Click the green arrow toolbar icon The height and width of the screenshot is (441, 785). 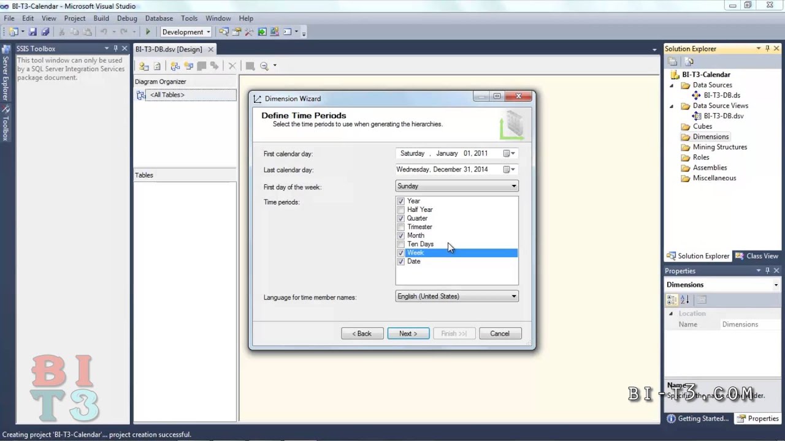pyautogui.click(x=262, y=32)
